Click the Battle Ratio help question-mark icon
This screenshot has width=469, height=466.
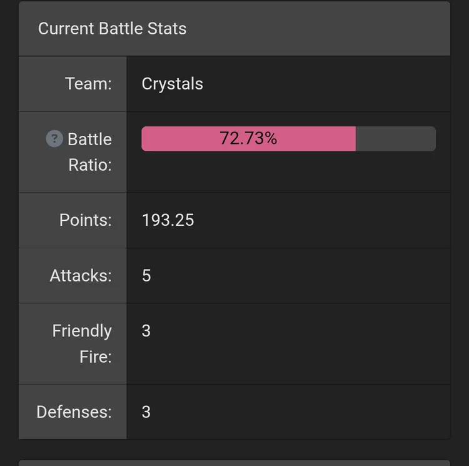(x=54, y=139)
